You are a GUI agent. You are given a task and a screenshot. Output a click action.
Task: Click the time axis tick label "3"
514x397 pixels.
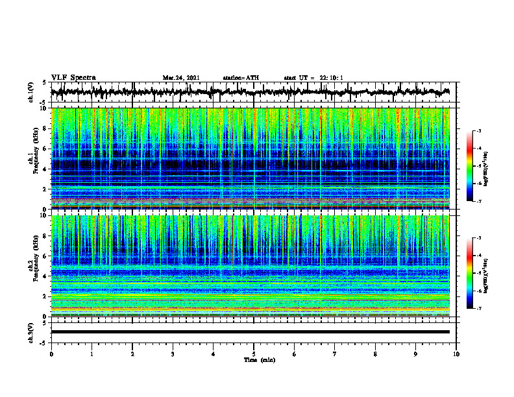click(173, 354)
